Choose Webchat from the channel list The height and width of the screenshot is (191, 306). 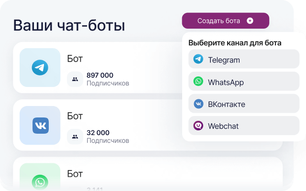244,126
